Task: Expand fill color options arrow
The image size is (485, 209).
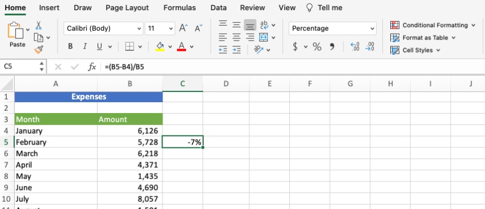Action: coord(170,47)
